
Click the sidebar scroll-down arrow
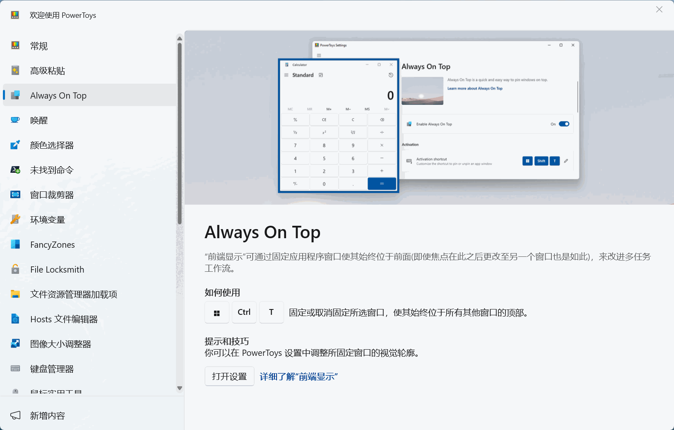[x=180, y=388]
